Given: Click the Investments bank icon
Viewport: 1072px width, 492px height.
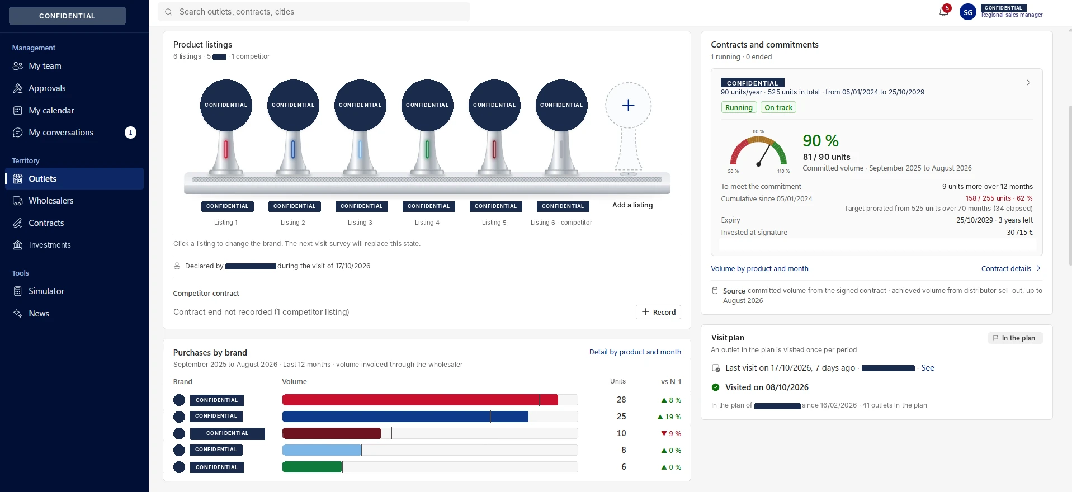Looking at the screenshot, I should 18,245.
